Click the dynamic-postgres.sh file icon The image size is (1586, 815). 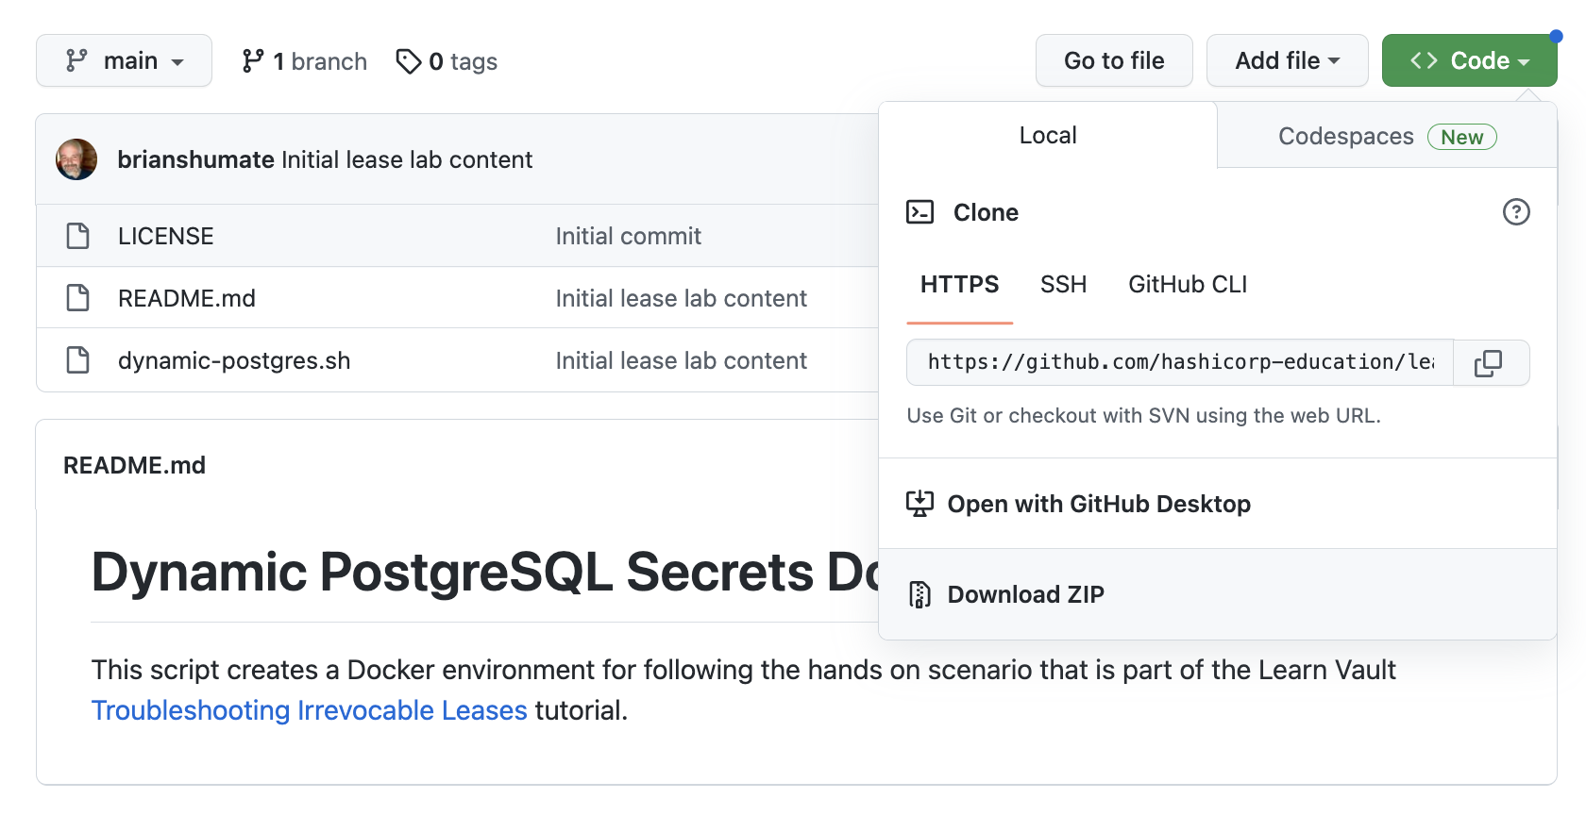[78, 360]
